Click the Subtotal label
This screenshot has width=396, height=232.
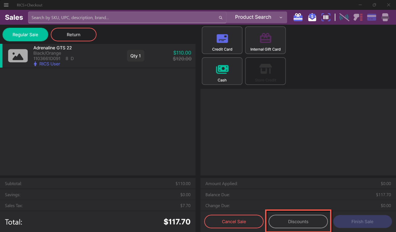[14, 184]
